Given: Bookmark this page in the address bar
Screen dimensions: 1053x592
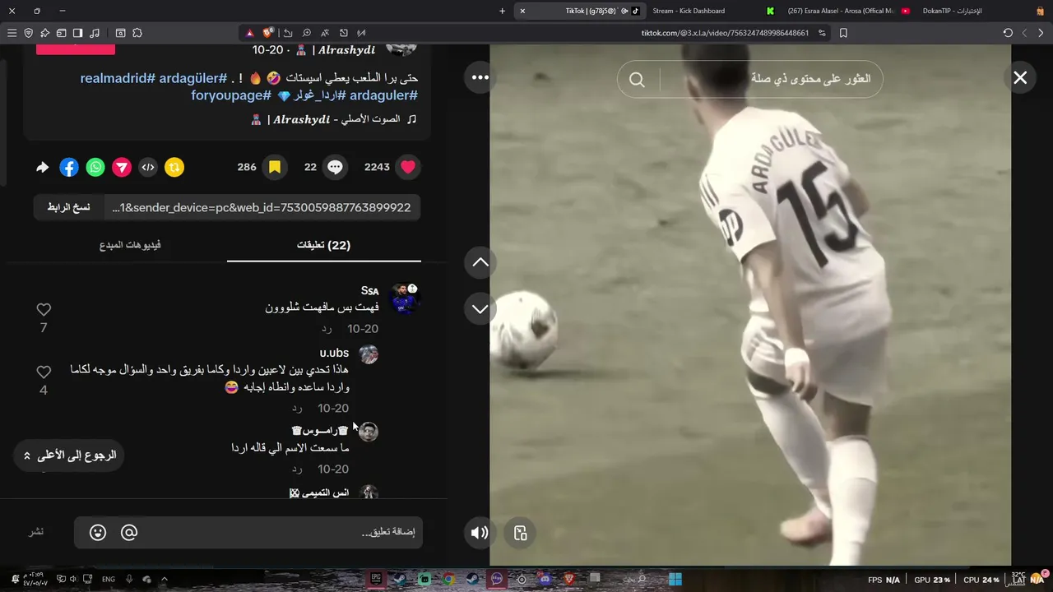Looking at the screenshot, I should 843,33.
